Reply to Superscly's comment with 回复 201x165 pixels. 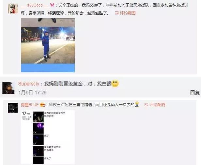coord(195,92)
